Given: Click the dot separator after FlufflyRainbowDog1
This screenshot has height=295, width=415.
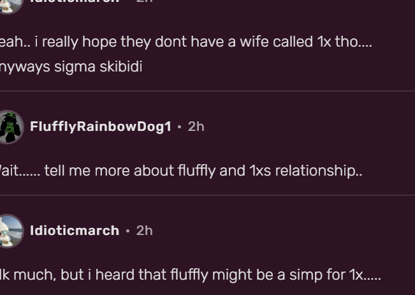Looking at the screenshot, I should tap(180, 127).
